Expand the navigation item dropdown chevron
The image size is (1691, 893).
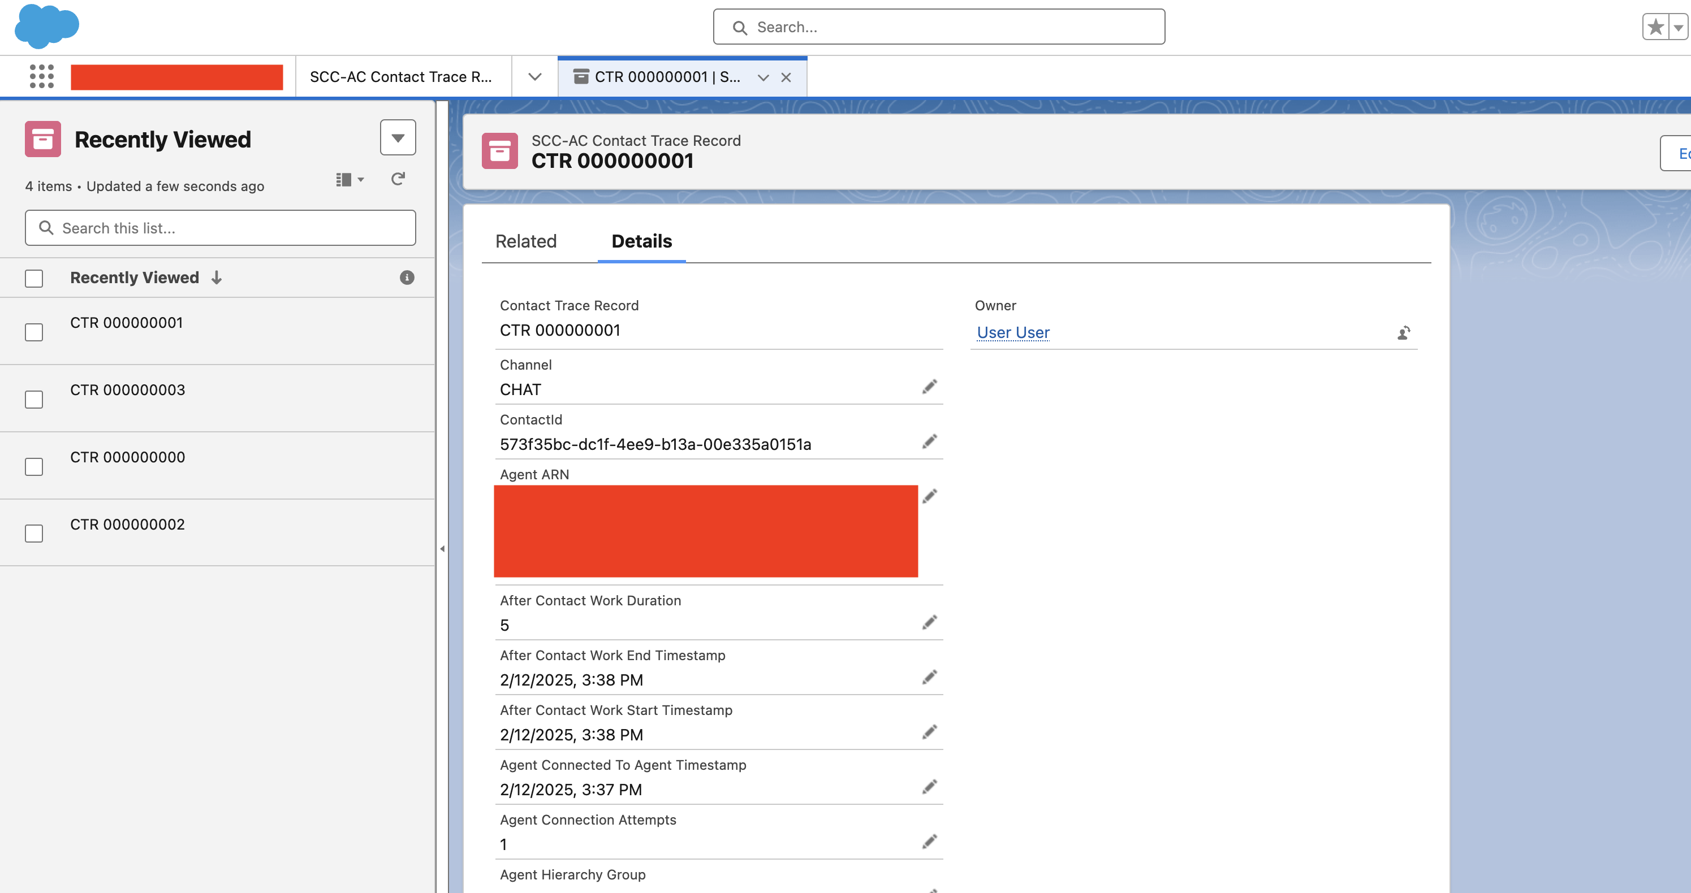535,77
